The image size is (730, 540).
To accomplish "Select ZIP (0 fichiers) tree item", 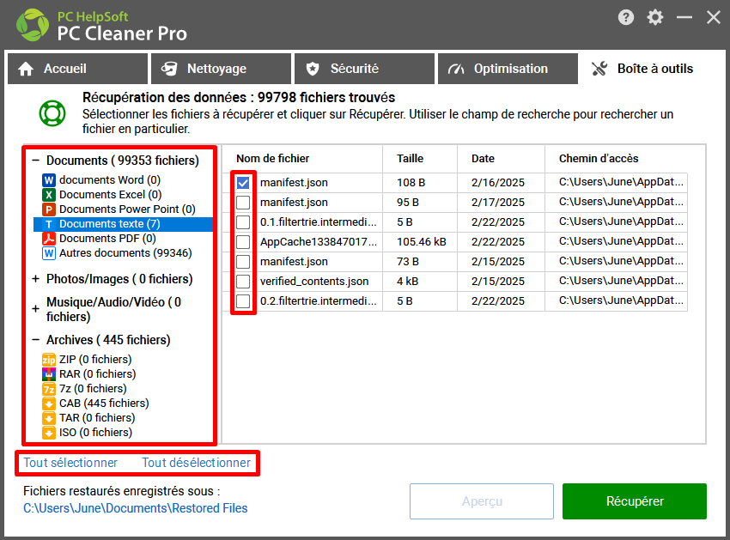I will pos(95,360).
